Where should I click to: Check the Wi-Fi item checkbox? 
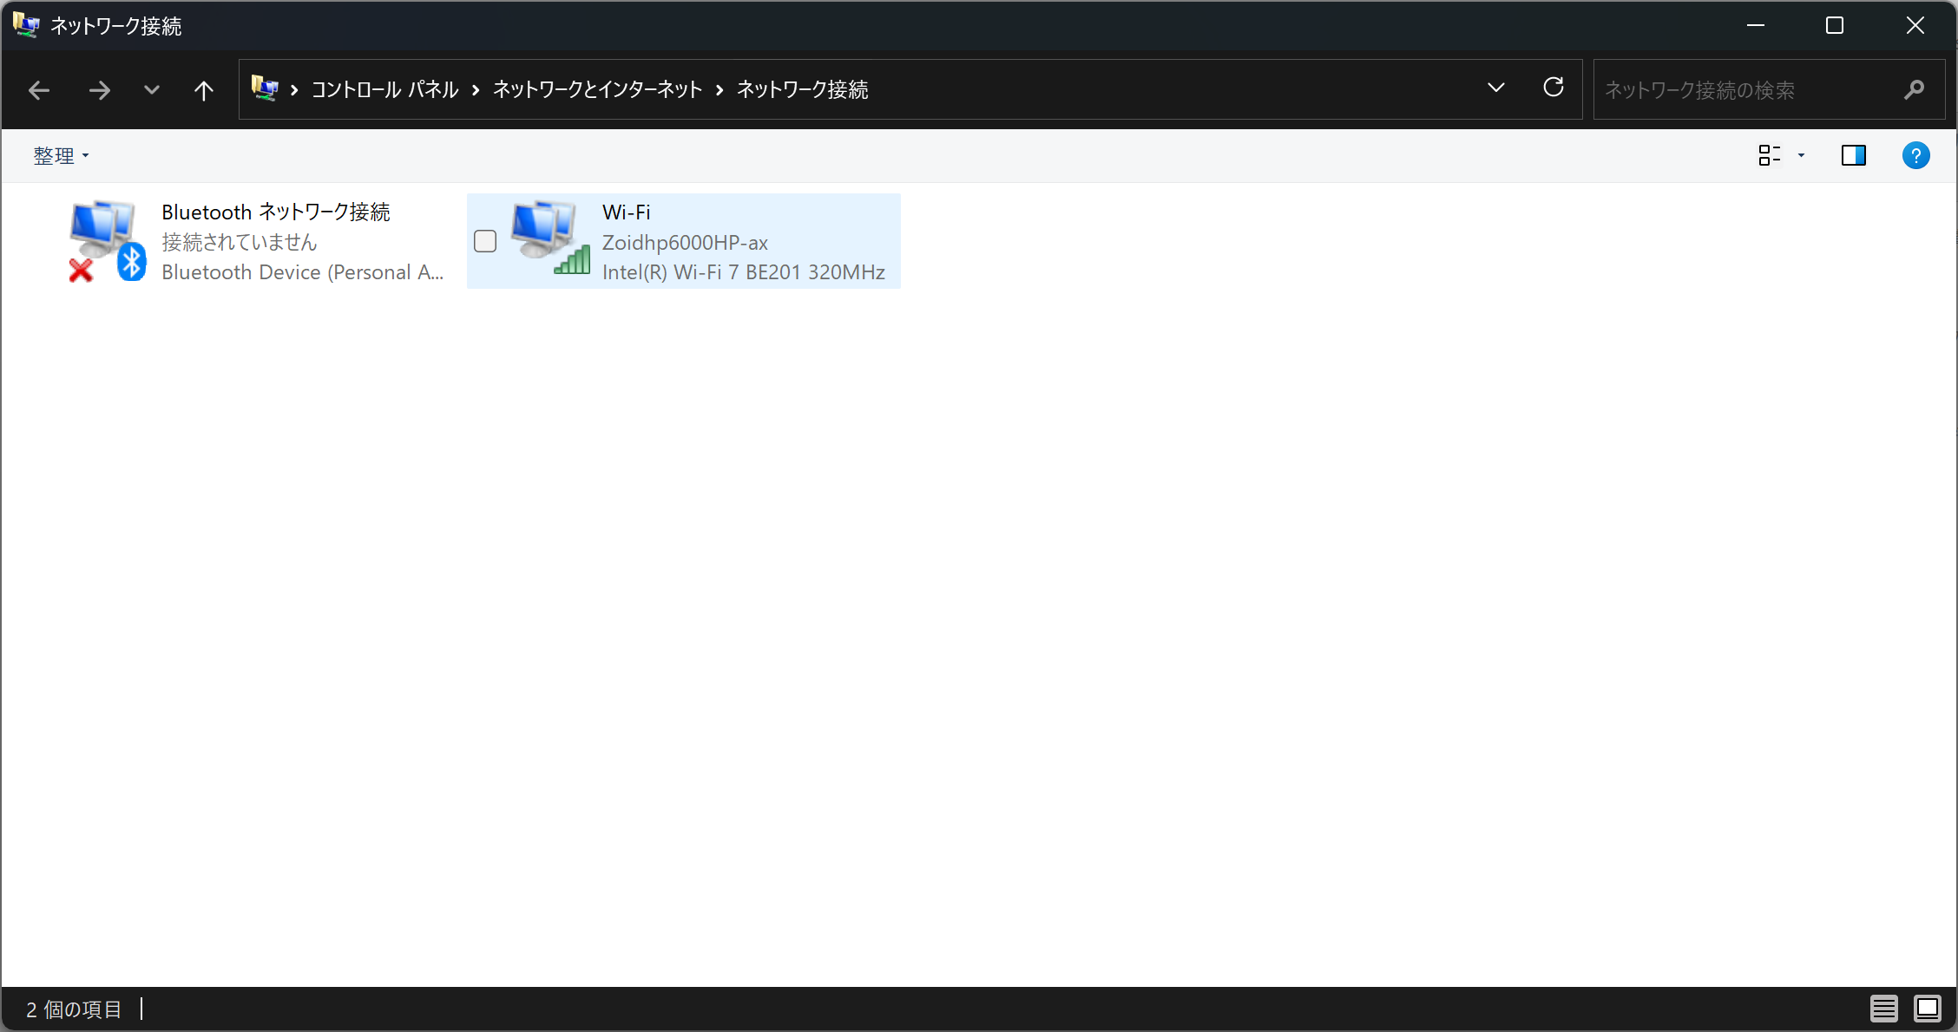(485, 241)
